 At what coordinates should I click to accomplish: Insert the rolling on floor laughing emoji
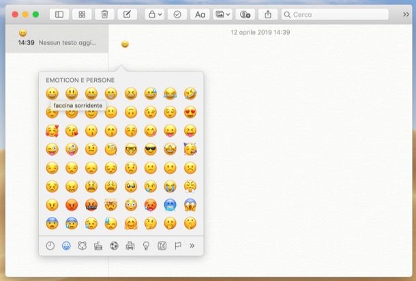click(190, 93)
